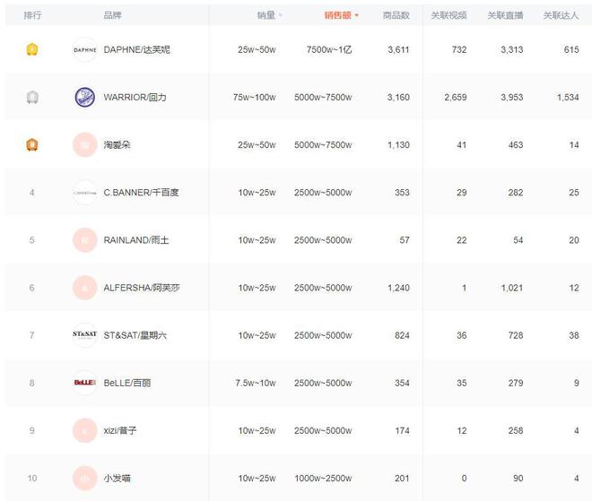Select DAPHNE video count 732
The height and width of the screenshot is (501, 592).
coord(459,49)
